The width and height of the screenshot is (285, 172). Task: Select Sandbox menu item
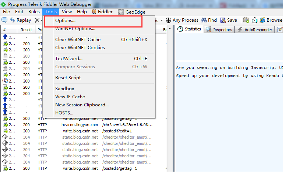(99, 89)
